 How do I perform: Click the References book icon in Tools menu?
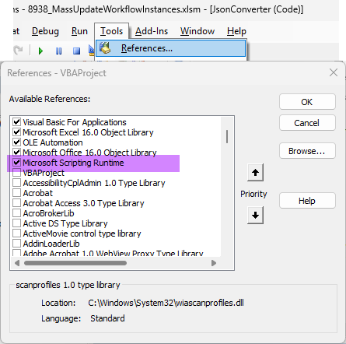pos(105,48)
